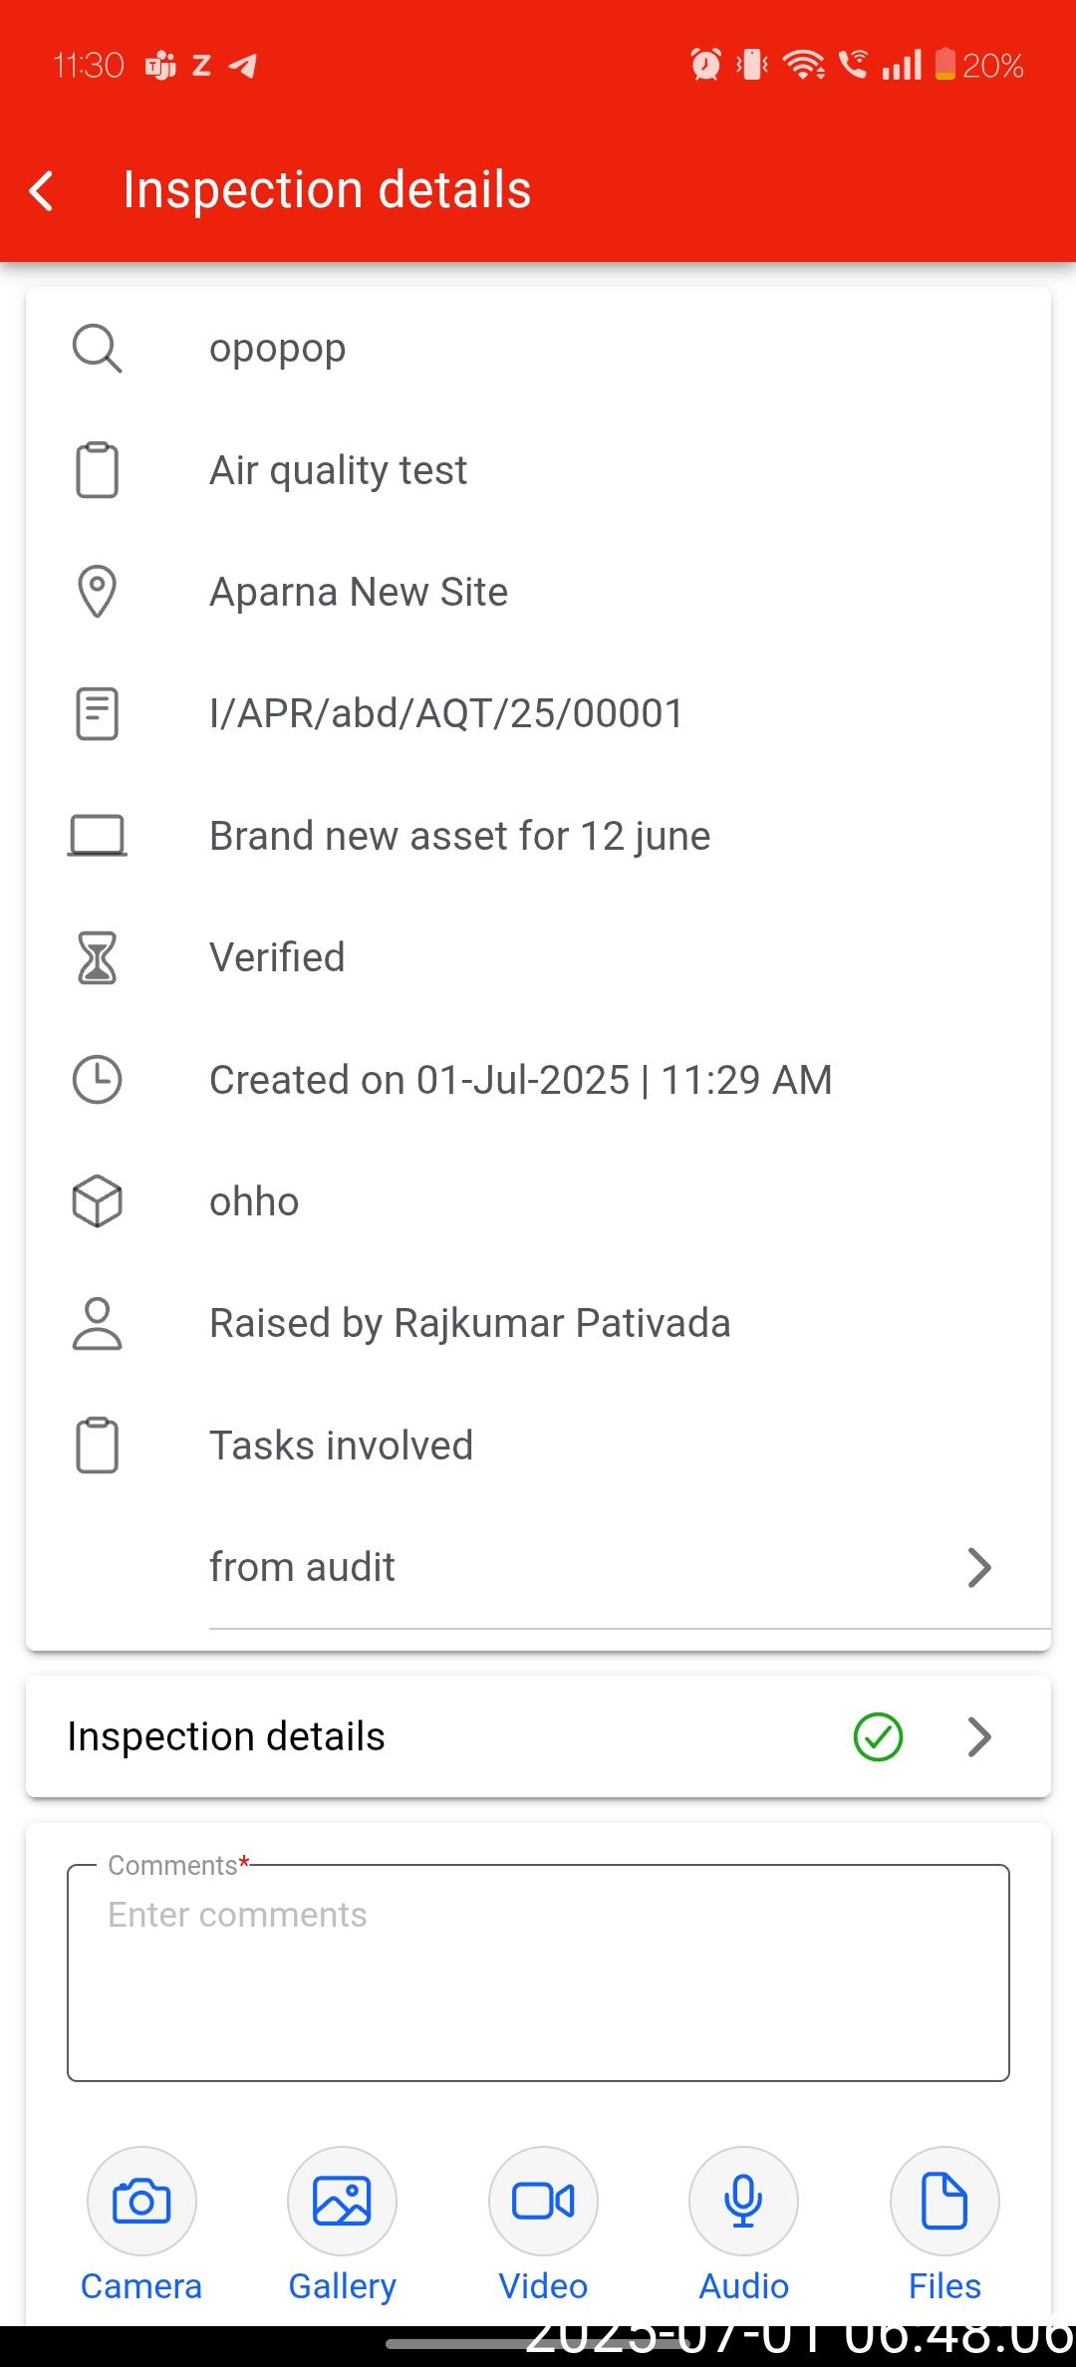The height and width of the screenshot is (2367, 1076).
Task: Tap the Audio microphone icon
Action: [x=743, y=2201]
